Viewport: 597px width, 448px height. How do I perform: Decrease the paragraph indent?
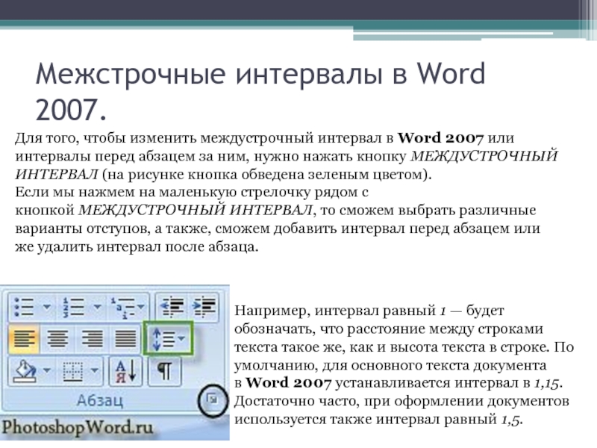tap(172, 306)
